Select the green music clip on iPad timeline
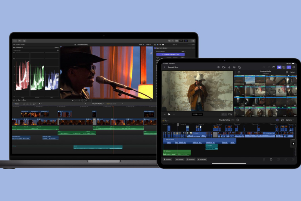Viewport: 301px width, 201px height. point(177,152)
